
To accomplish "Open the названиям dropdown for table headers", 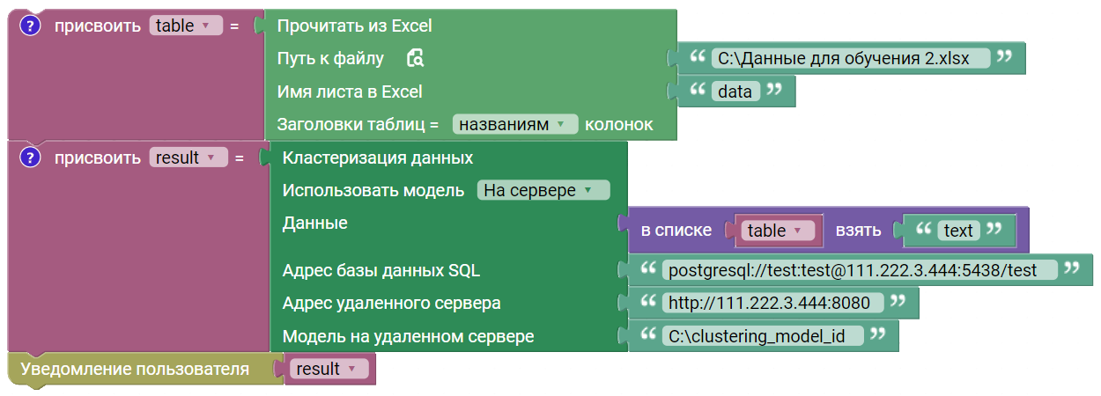I will click(x=515, y=124).
